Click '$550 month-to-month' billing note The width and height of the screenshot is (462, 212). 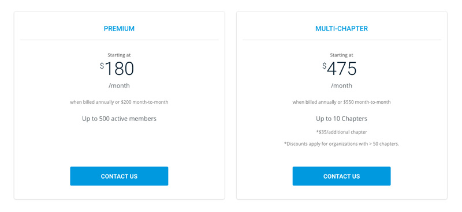click(x=367, y=103)
